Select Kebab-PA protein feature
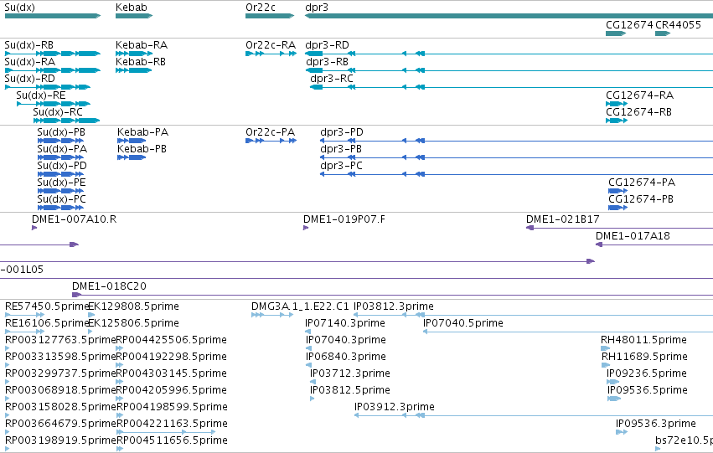This screenshot has width=713, height=453. 132,141
